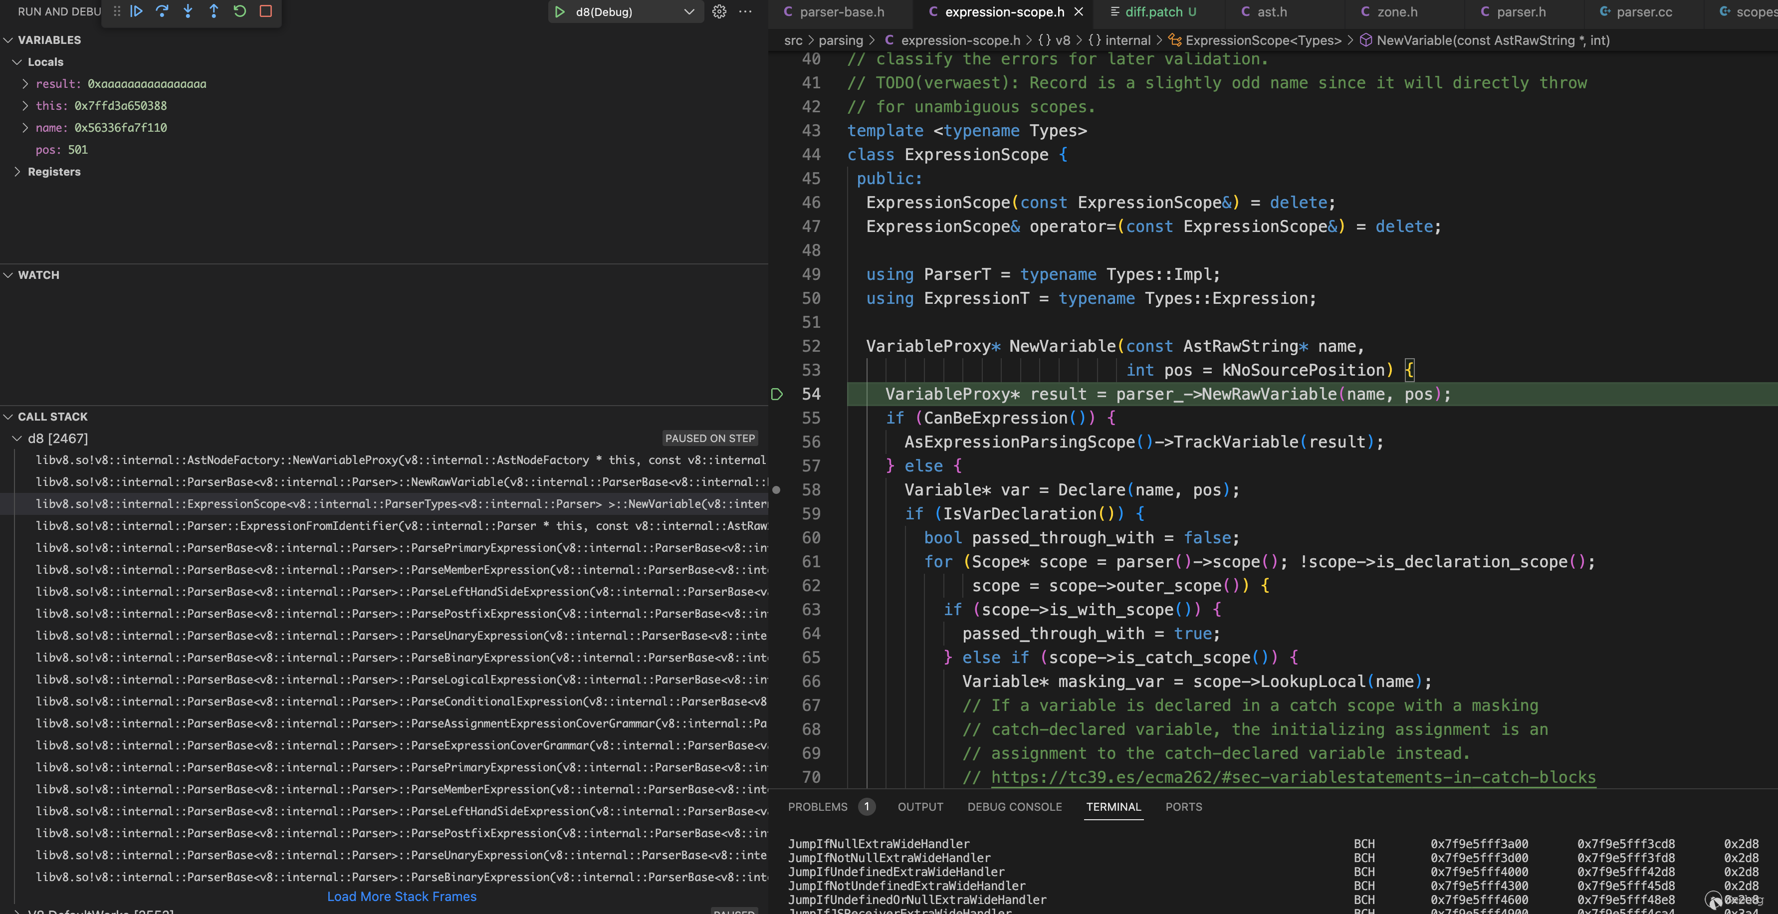
Task: Click the debug Continue button
Action: [137, 11]
